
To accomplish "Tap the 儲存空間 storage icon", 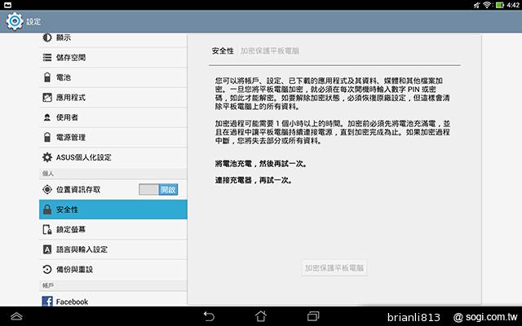I will tap(47, 58).
